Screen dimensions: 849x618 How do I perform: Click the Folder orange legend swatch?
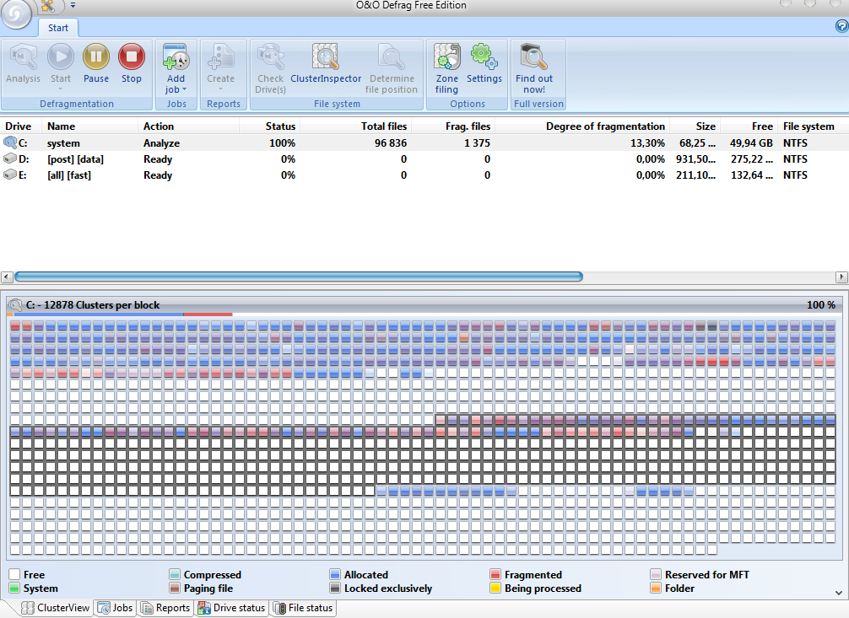[x=655, y=588]
